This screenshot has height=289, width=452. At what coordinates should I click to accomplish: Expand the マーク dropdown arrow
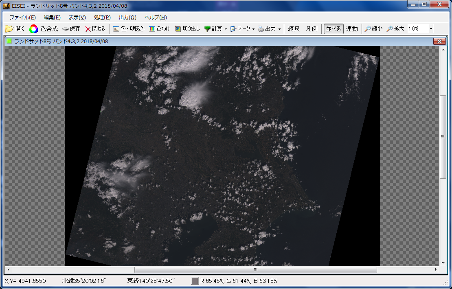(253, 29)
